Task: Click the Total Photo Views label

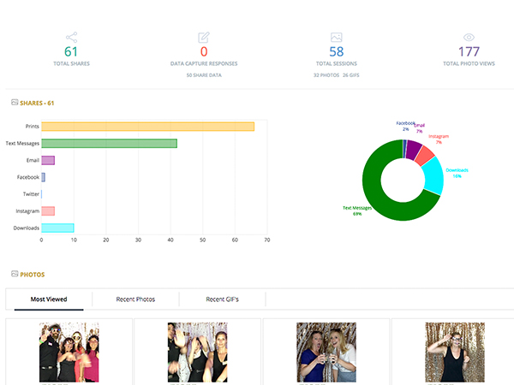Action: [x=469, y=63]
